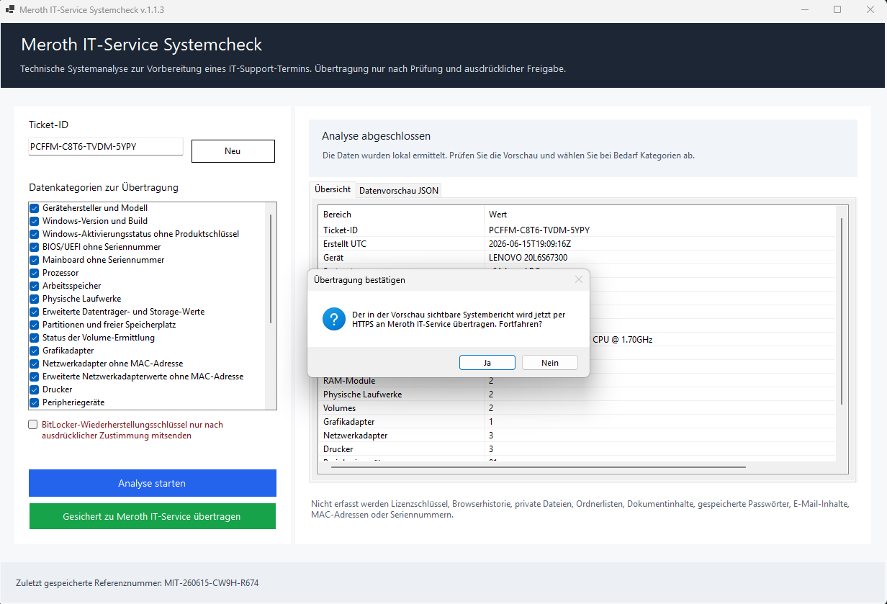Click the Datenkategorien zur Übertragung label
Image resolution: width=887 pixels, height=604 pixels.
[104, 188]
